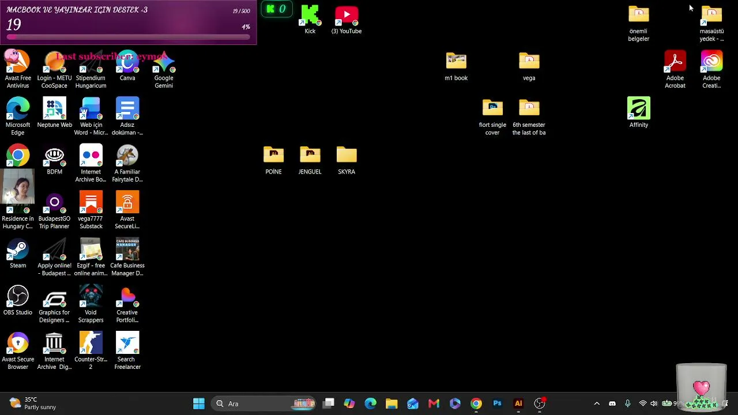738x415 pixels.
Task: Open the Neptune Web shortcut
Action: coord(54,113)
